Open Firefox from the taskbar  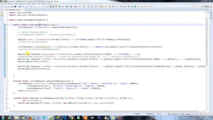(x=30, y=118)
